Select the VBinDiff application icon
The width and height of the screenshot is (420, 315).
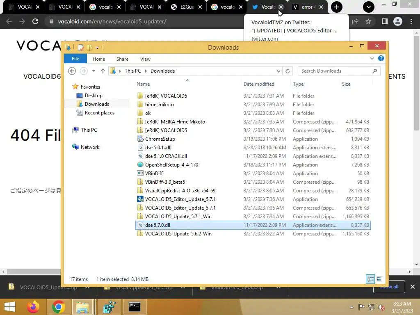(x=140, y=173)
